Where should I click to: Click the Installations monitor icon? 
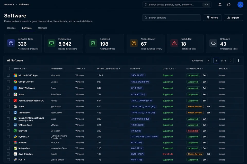(51, 43)
